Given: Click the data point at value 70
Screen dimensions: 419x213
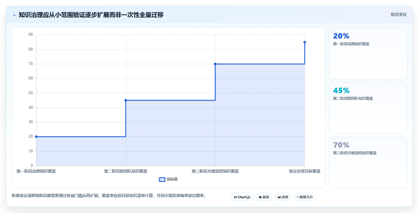Looking at the screenshot, I should click(215, 64).
